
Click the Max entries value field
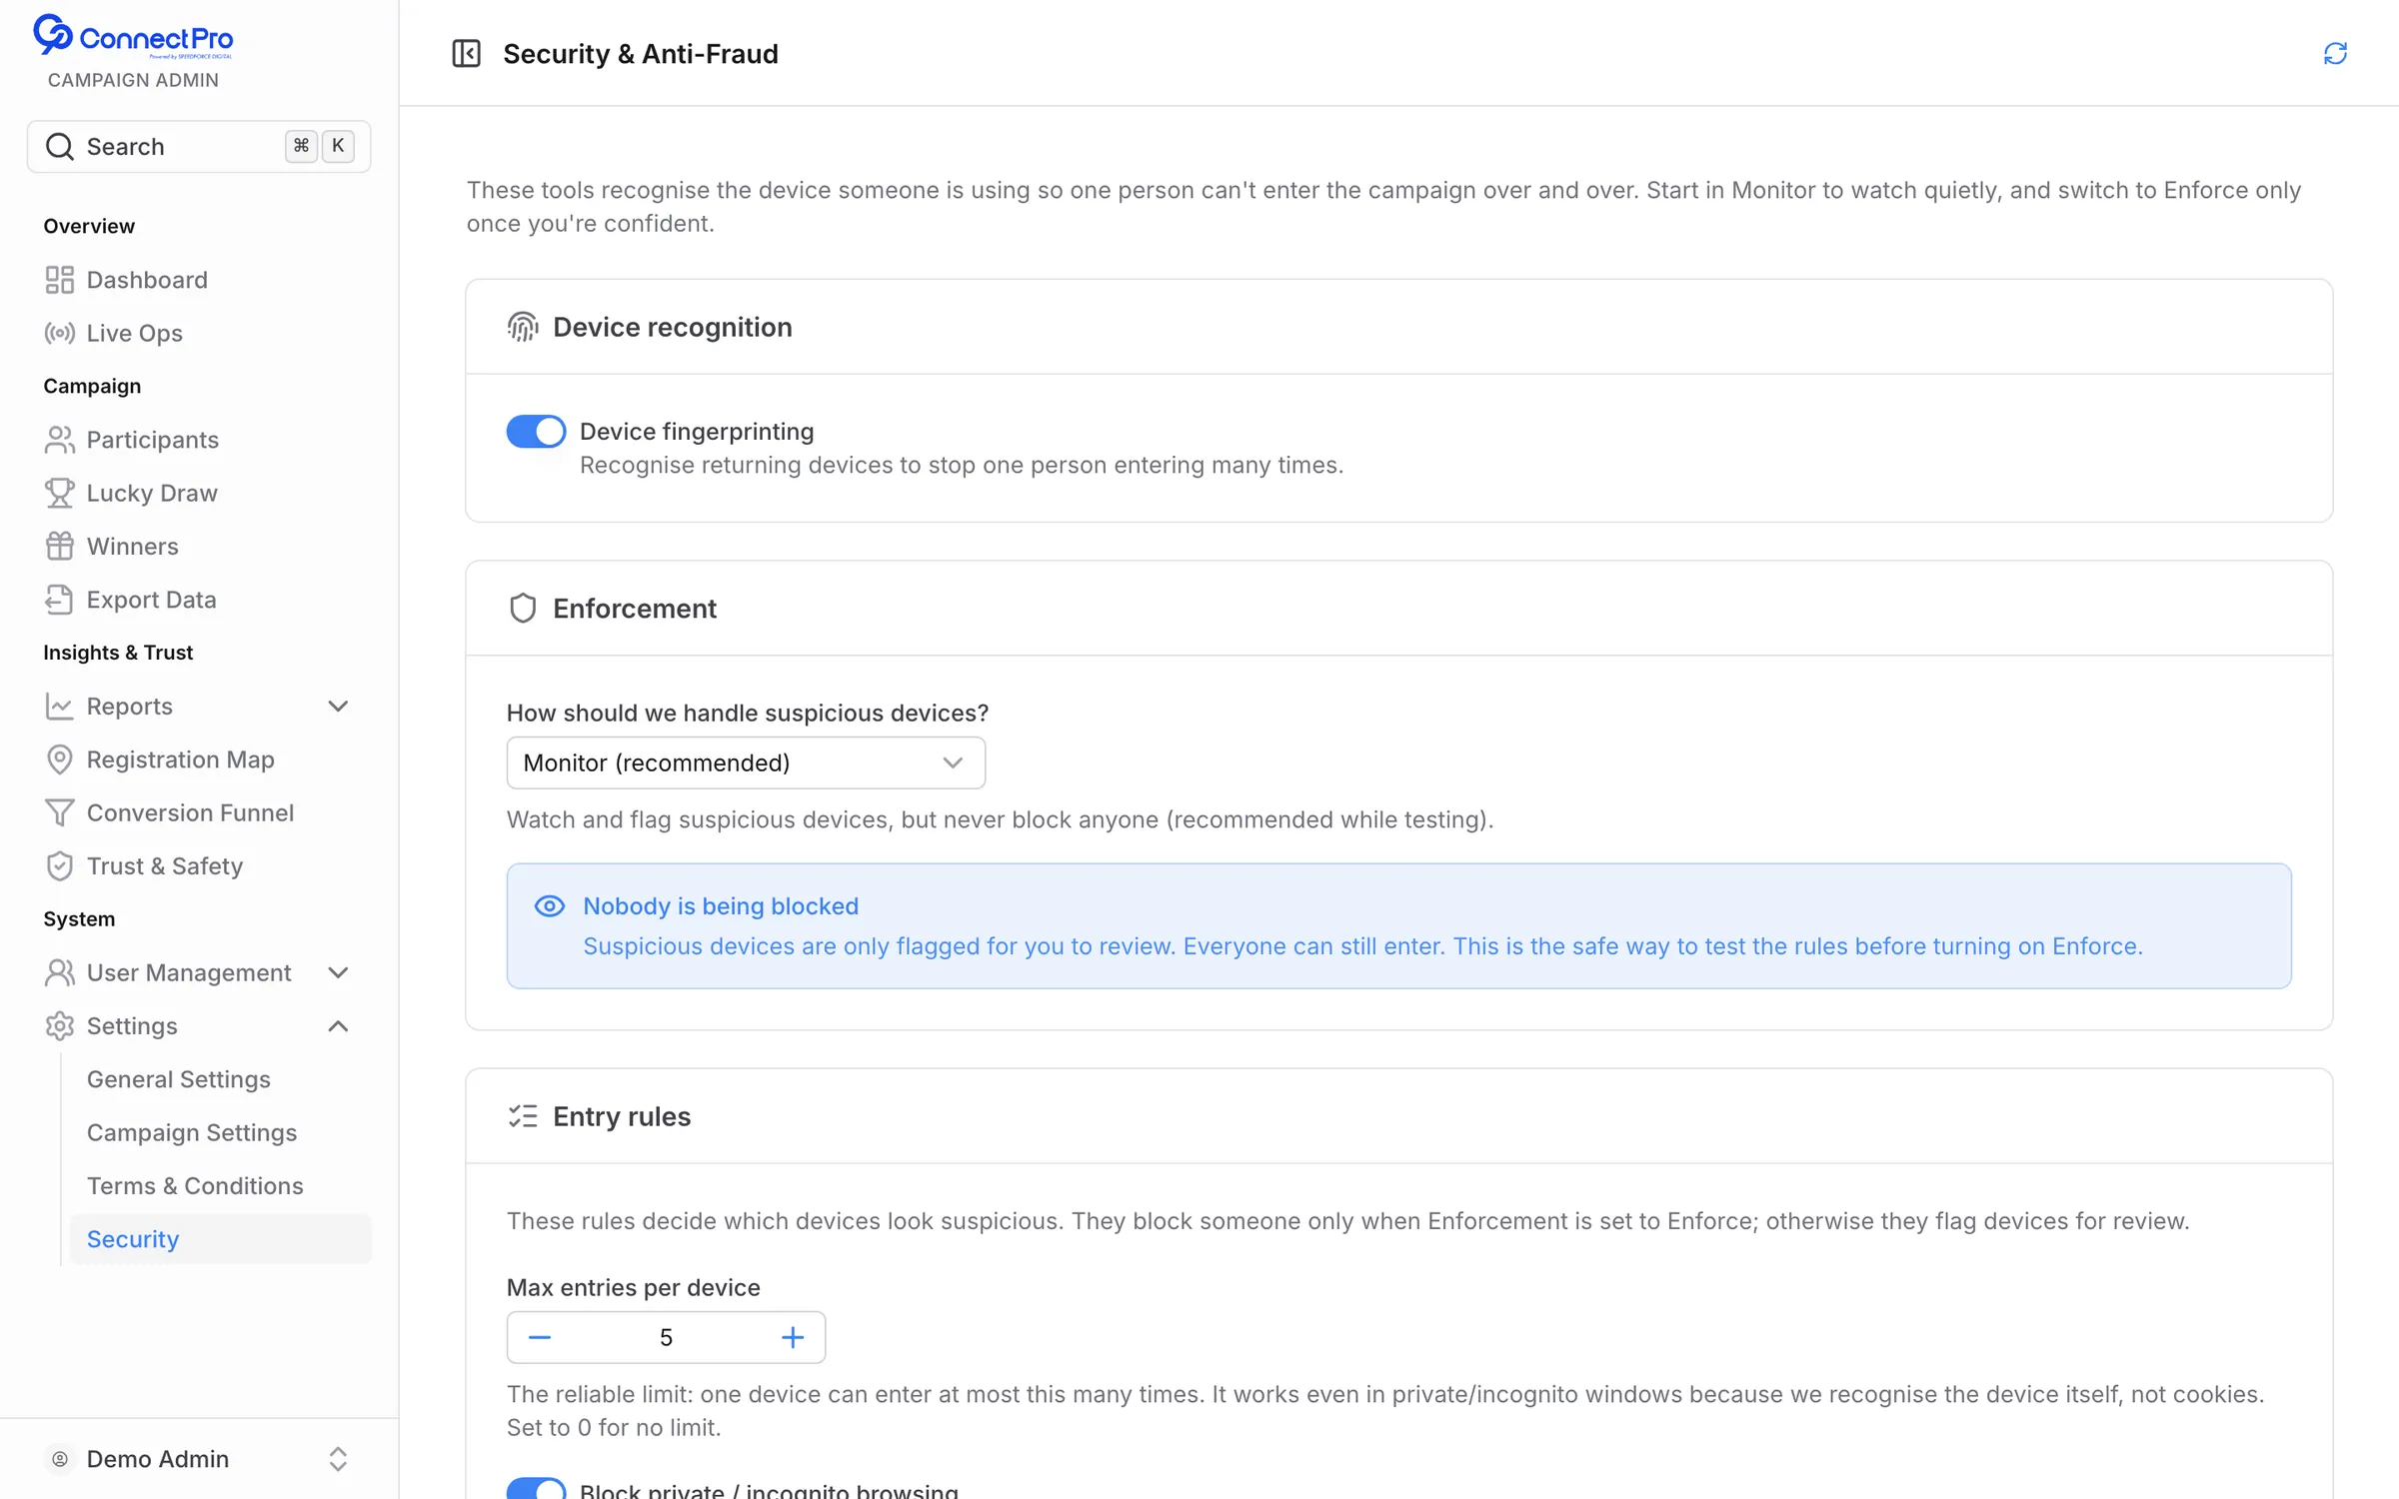[666, 1337]
